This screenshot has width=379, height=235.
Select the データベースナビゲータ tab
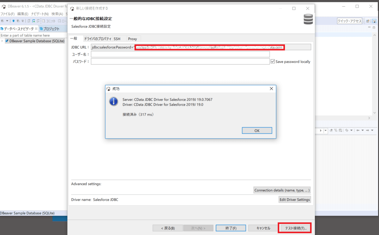19,29
